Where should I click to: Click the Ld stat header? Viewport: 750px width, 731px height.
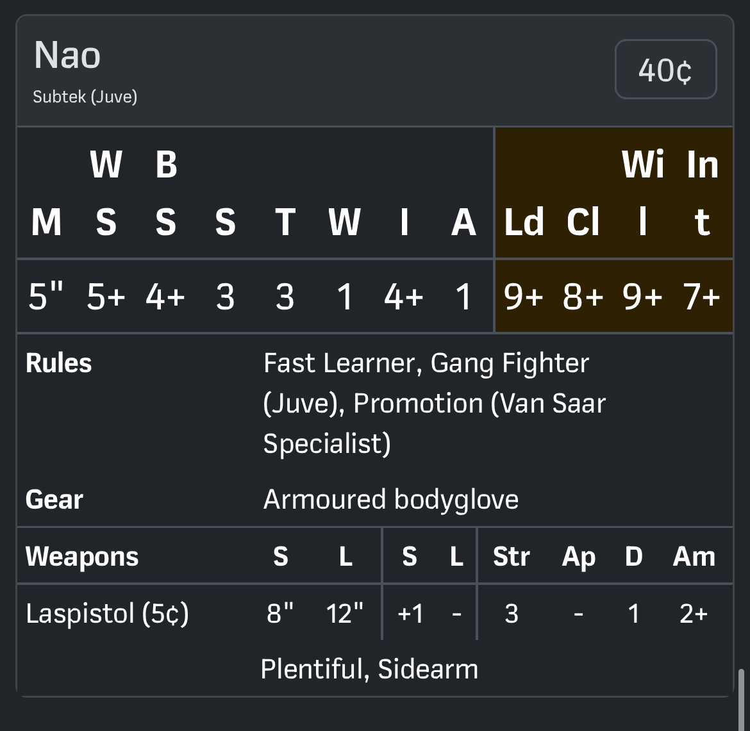click(x=524, y=222)
